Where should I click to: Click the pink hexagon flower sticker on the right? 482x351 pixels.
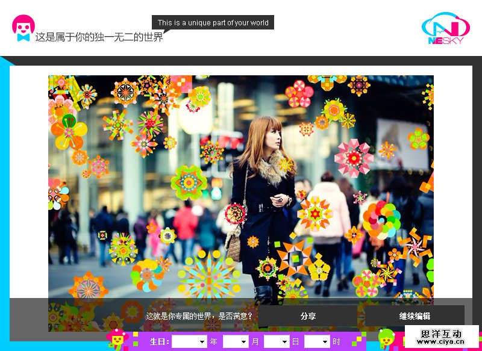354,158
